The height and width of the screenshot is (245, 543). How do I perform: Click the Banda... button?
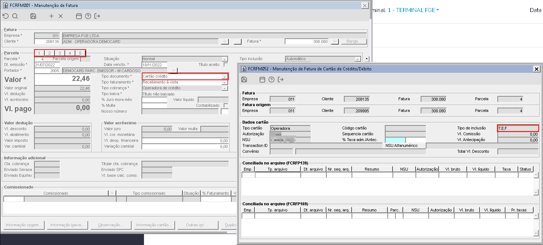pos(354,42)
